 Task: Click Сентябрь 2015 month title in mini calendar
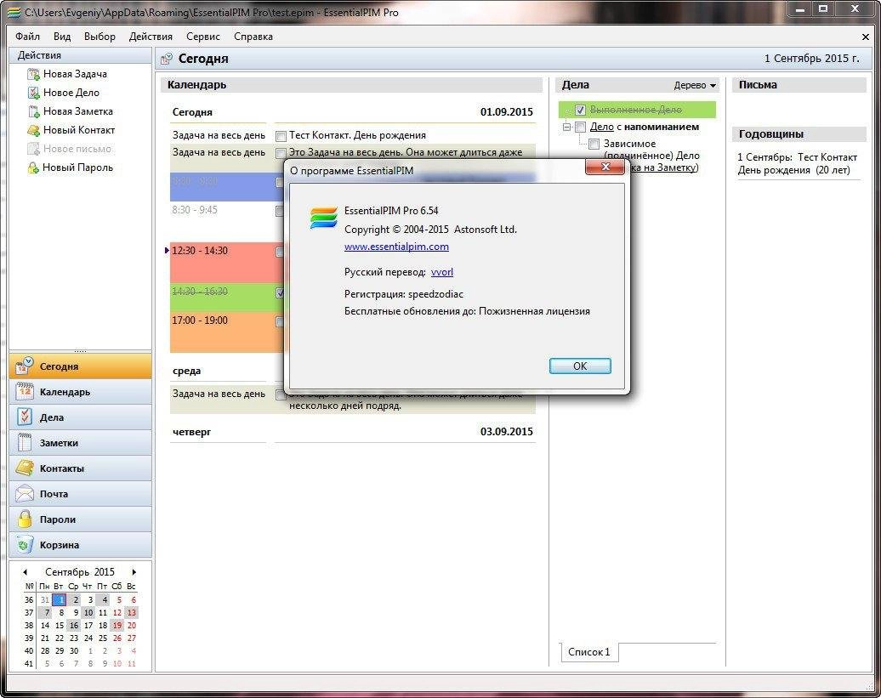pos(80,571)
